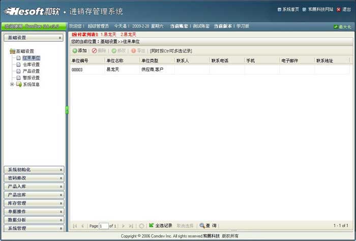Go to the first page with the pager arrow
Screen dimensions: 356x241
tap(75, 225)
